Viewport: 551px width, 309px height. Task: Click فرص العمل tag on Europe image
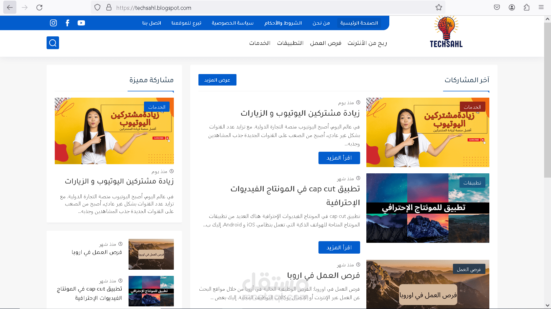[x=469, y=269]
